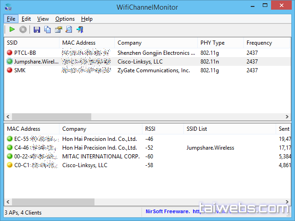
Task: Click the grey Stop Capture icon
Action: coord(23,30)
